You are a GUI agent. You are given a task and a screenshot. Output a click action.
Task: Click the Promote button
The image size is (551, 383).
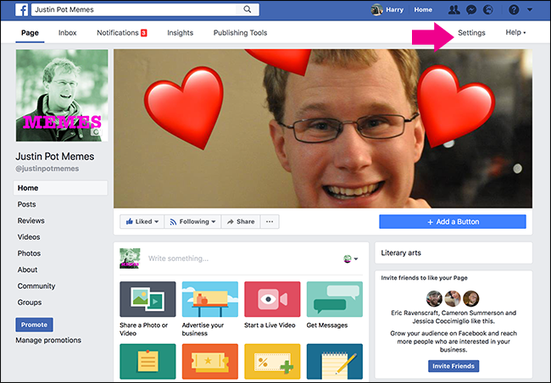[x=34, y=325]
